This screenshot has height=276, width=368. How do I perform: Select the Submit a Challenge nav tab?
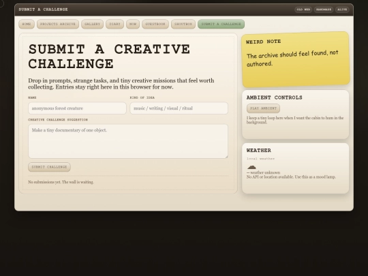[x=221, y=24]
